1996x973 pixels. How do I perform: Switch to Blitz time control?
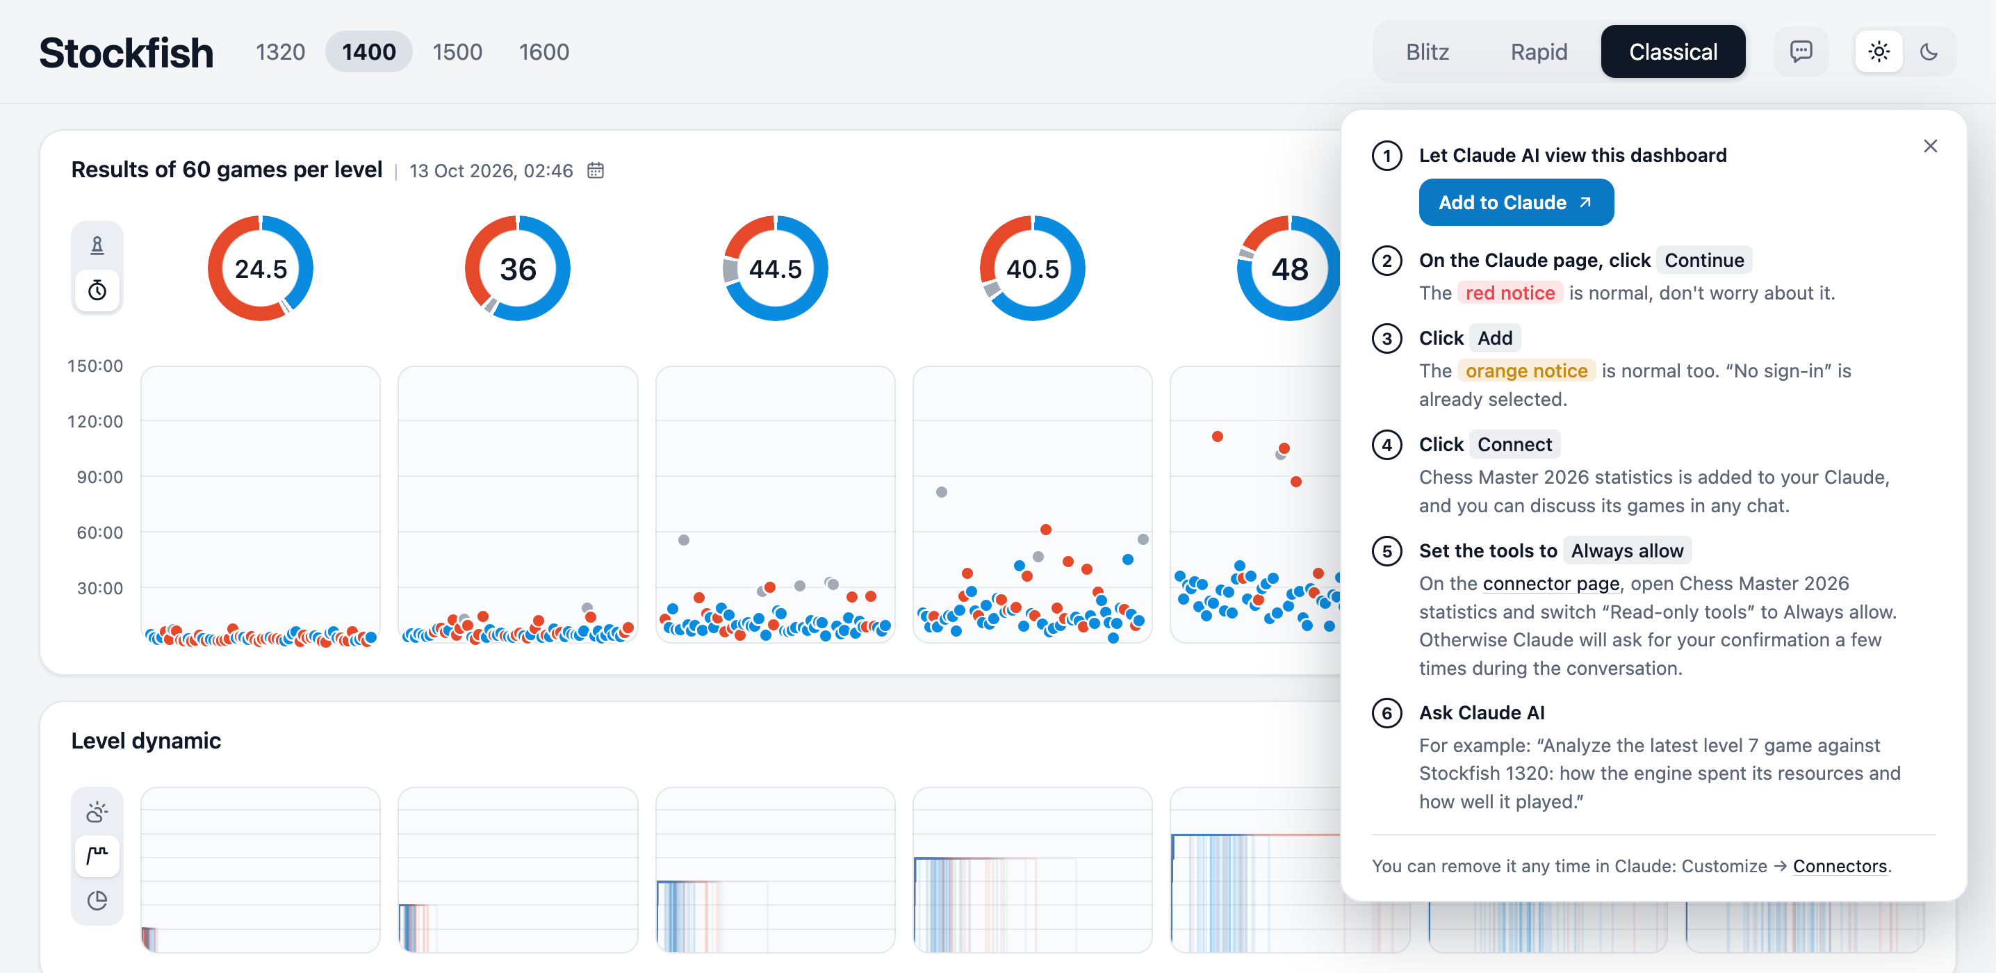(1428, 52)
